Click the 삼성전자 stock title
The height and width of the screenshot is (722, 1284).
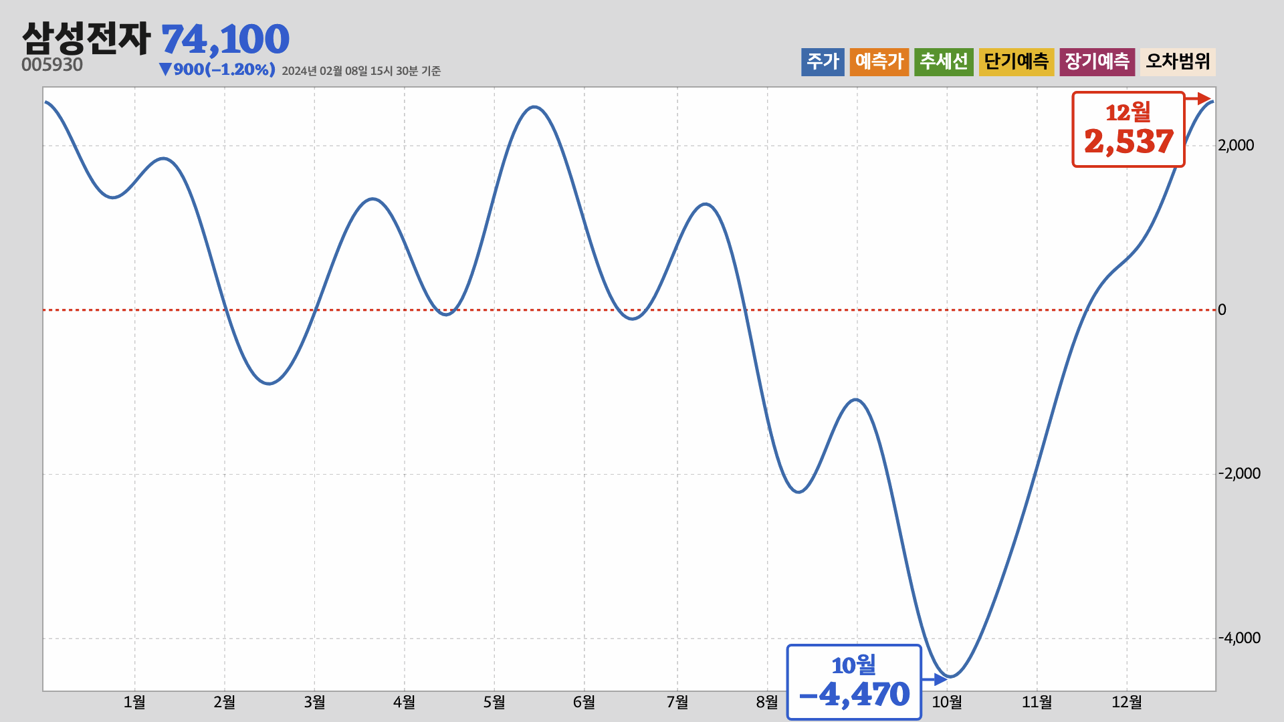click(x=86, y=38)
